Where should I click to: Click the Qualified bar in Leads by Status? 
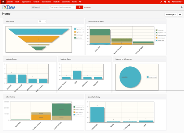(x=98, y=78)
